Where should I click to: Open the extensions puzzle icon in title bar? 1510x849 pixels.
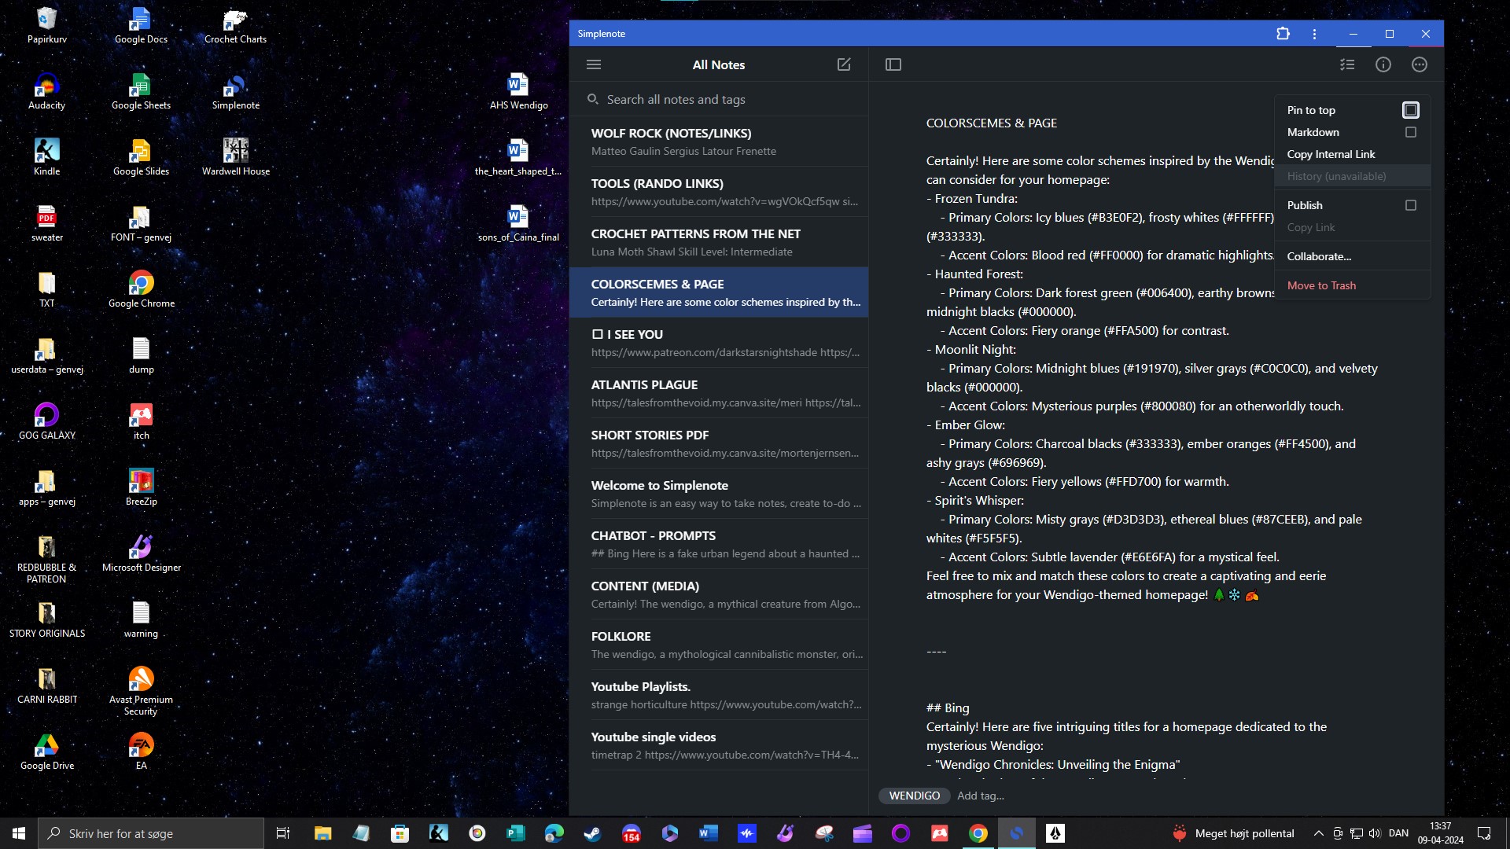(1283, 34)
